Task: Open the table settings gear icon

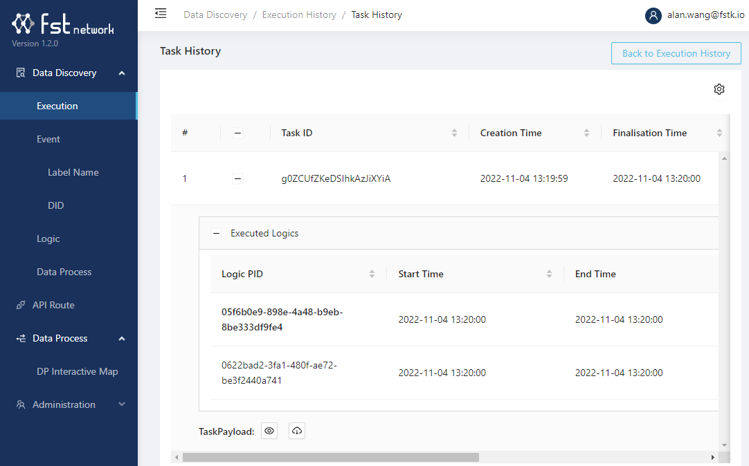Action: point(719,89)
